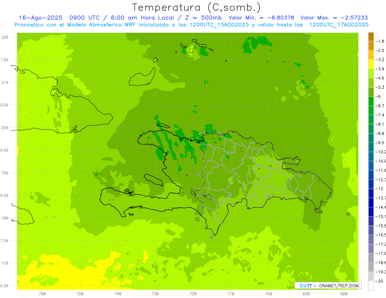Click the "69W" longitude label
Screen dimensions: 386x298
(306, 294)
